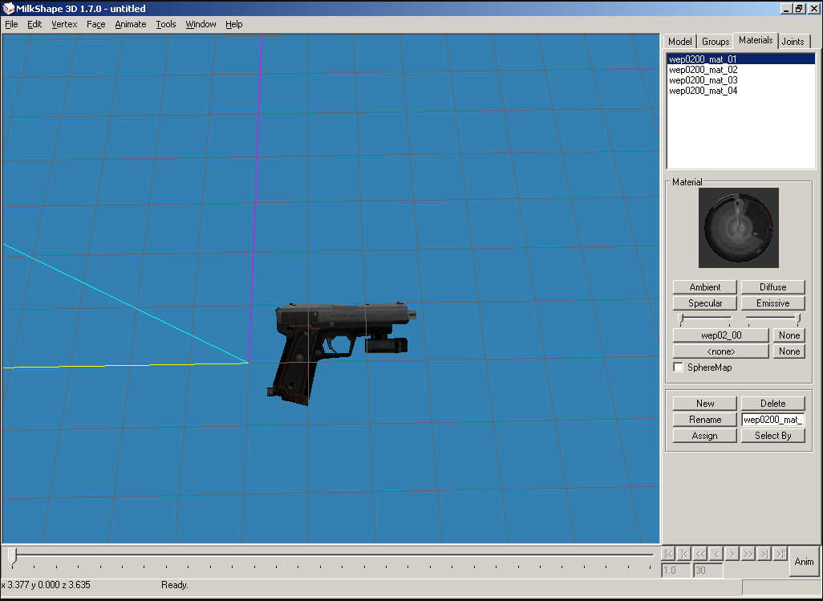Clear texture with None beside wep02_00

click(789, 335)
